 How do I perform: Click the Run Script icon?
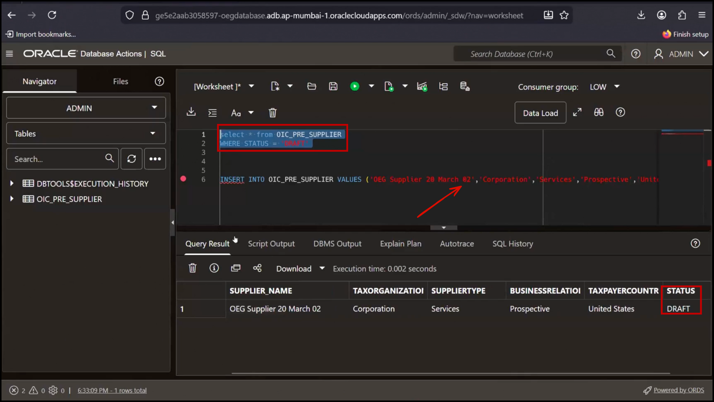pyautogui.click(x=389, y=86)
